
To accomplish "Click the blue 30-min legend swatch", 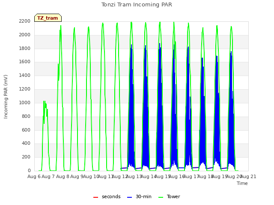I will [x=129, y=197].
